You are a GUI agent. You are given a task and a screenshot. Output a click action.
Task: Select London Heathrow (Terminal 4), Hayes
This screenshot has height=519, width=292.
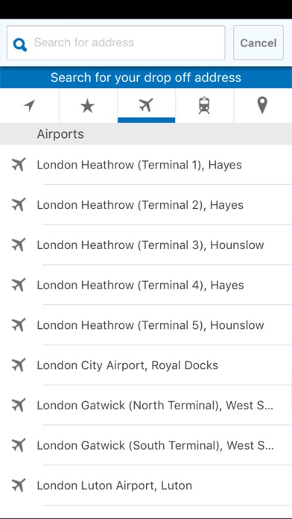coord(146,285)
